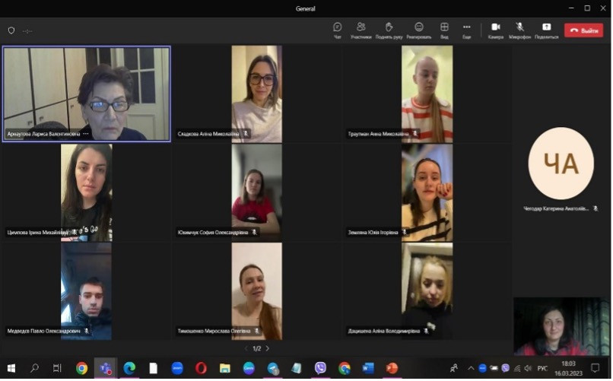
Task: Open Viber from the taskbar
Action: point(321,368)
